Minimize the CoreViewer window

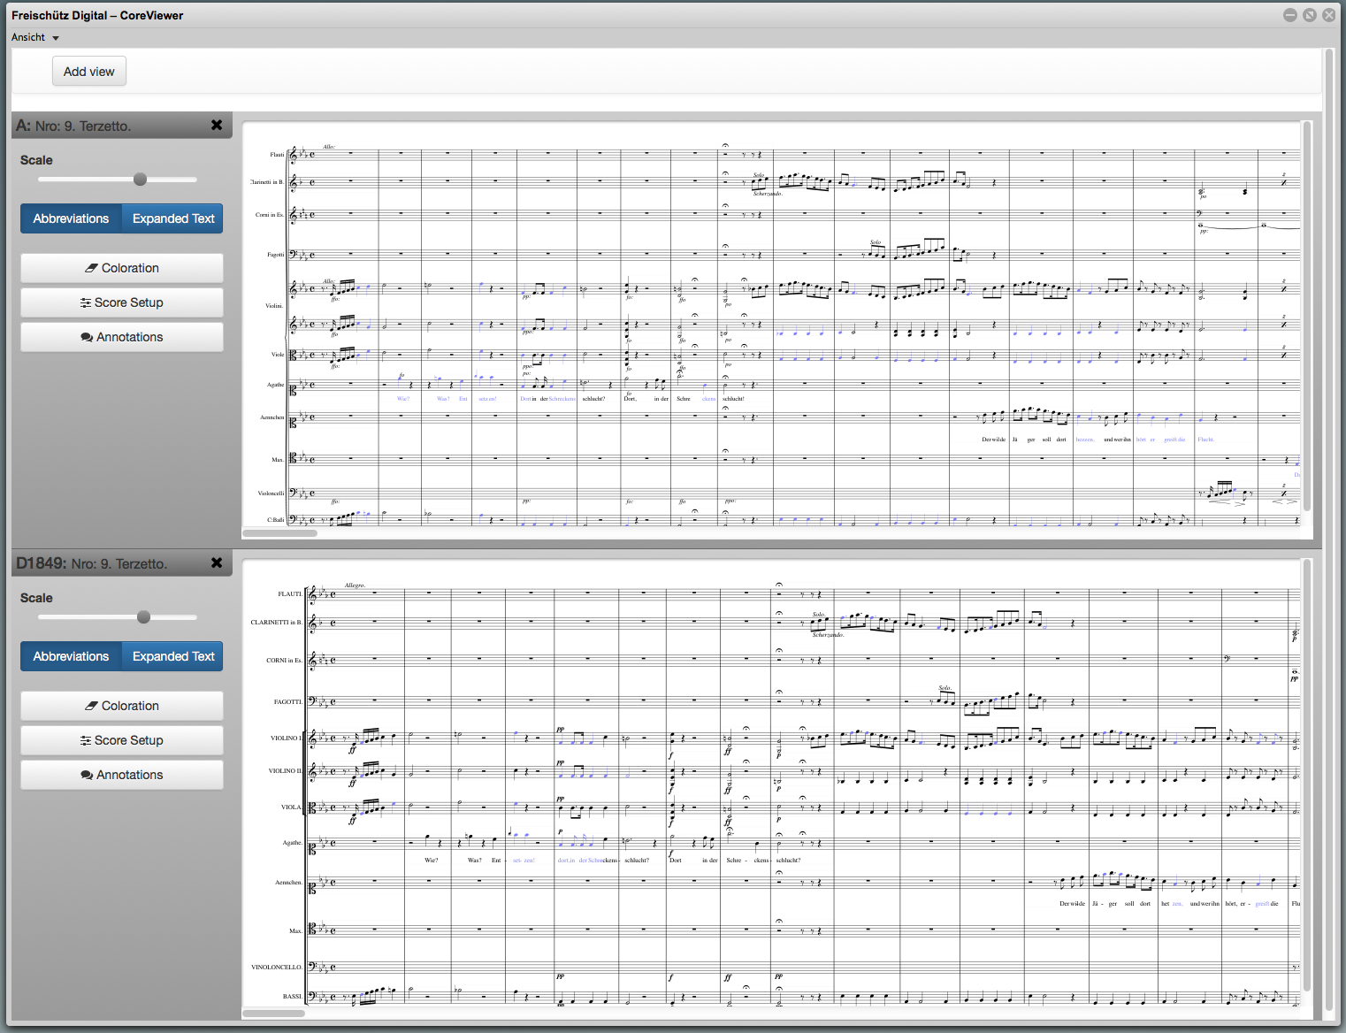pyautogui.click(x=1290, y=15)
